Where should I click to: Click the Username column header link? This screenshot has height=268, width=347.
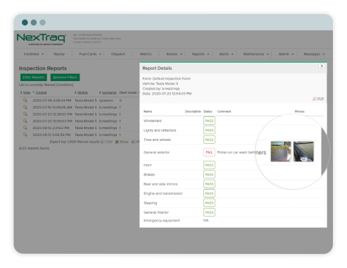point(109,92)
